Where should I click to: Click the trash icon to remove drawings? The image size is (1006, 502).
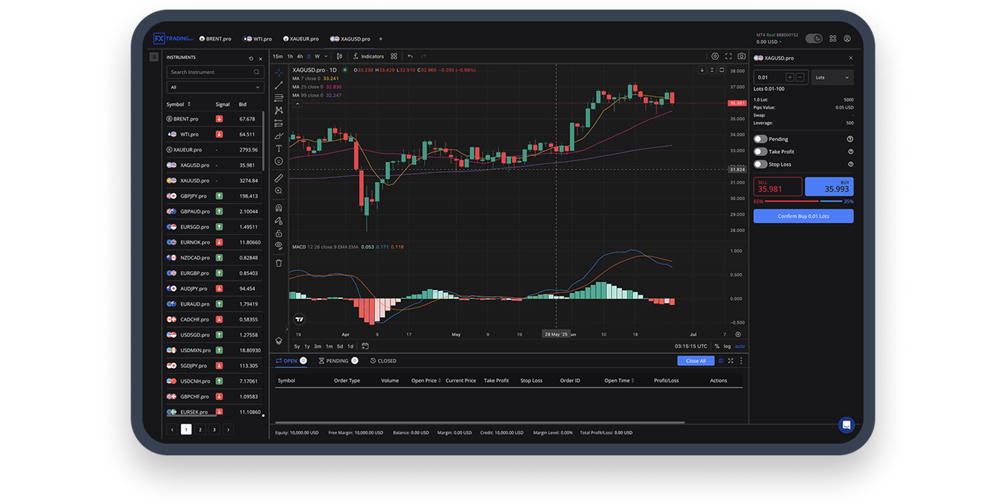point(279,263)
